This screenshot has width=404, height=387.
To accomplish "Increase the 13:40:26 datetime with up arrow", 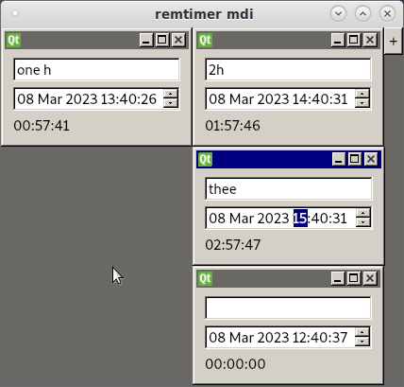I will click(x=171, y=94).
